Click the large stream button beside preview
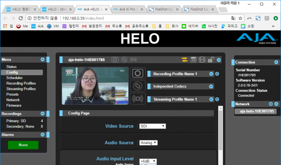This screenshot has width=281, height=165. tap(138, 99)
